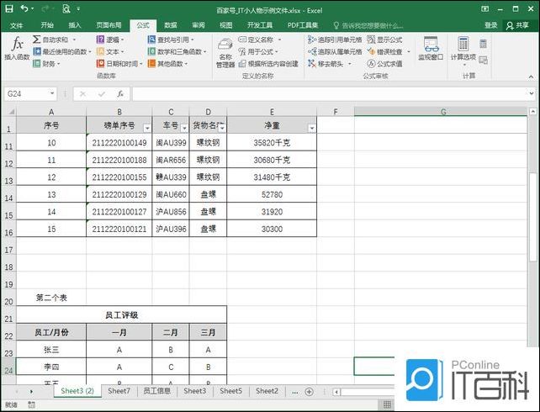
Task: Click the 登录 (Sign in) button
Action: [490, 25]
